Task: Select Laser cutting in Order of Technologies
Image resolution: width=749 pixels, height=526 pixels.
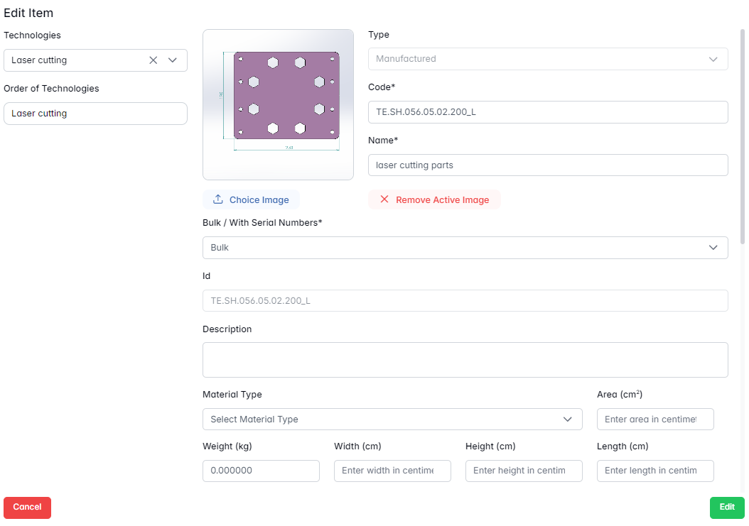Action: [95, 114]
